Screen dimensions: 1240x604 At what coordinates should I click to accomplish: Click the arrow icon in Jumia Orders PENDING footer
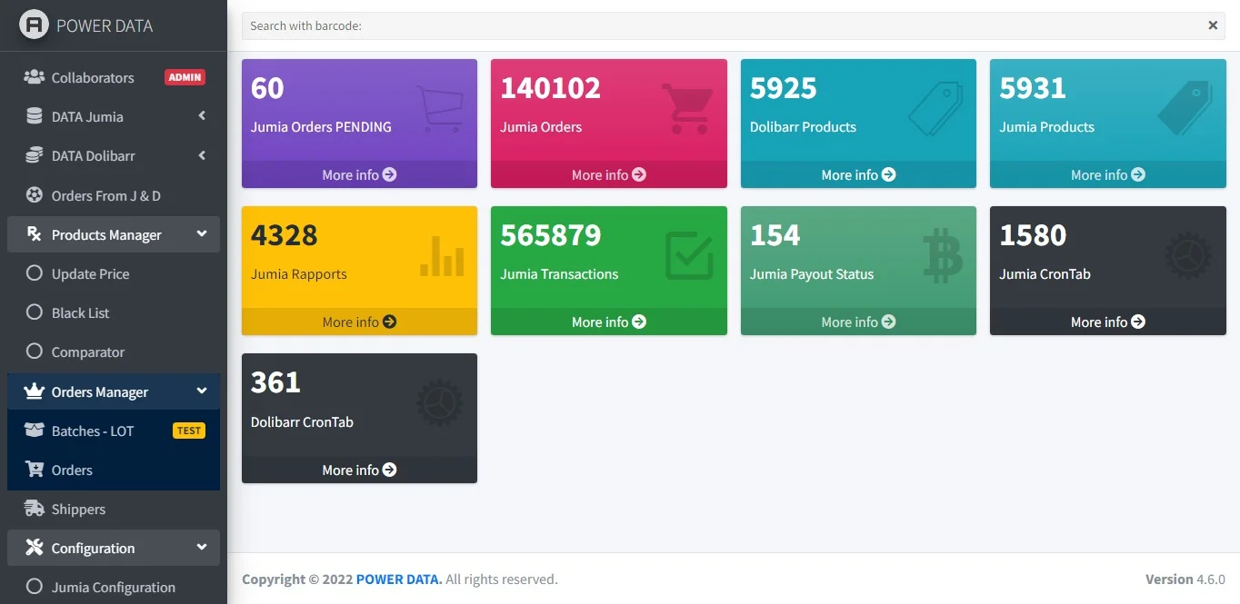point(390,174)
